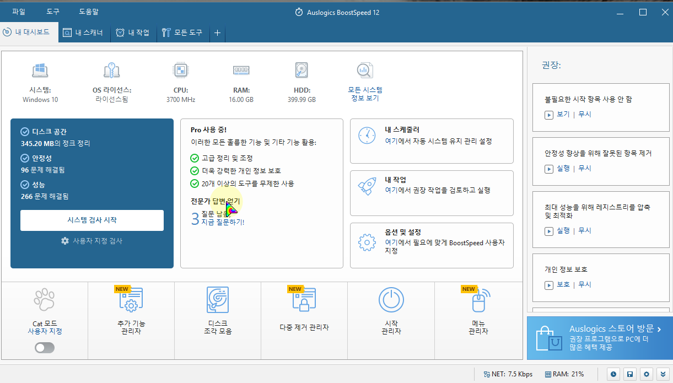673x383 pixels.
Task: Switch to the 내 스캐너 tab
Action: click(83, 33)
